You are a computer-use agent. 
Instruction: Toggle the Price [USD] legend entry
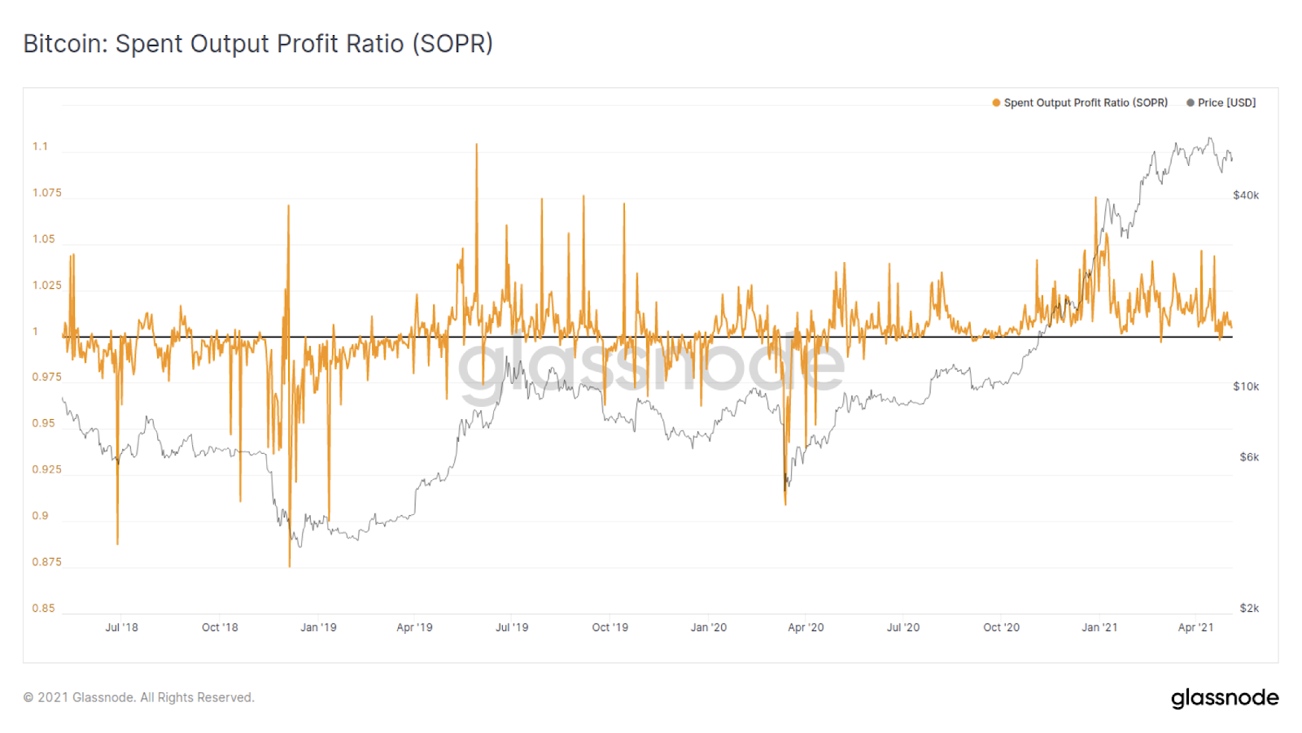[x=1221, y=103]
